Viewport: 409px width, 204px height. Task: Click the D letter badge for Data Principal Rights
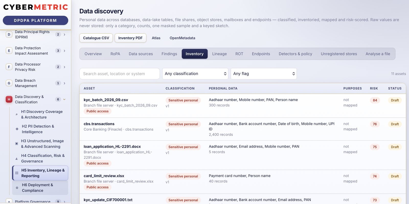pos(9,34)
